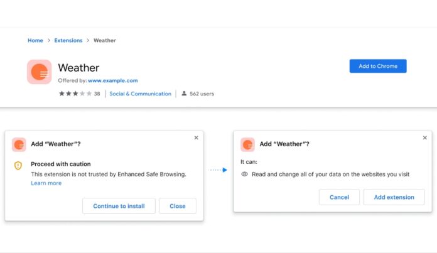The width and height of the screenshot is (437, 253).
Task: Open the Extensions breadcrumb link
Action: pos(68,40)
